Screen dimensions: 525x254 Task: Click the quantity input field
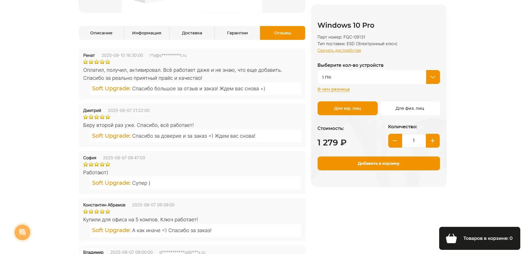tap(414, 141)
